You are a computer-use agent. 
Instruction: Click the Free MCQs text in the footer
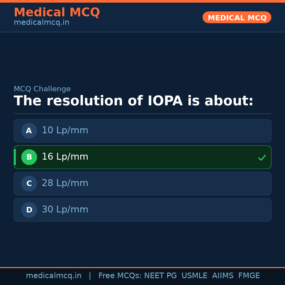coord(120,276)
